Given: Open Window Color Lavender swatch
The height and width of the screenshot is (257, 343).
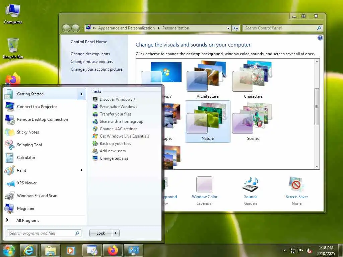Looking at the screenshot, I should (x=204, y=184).
